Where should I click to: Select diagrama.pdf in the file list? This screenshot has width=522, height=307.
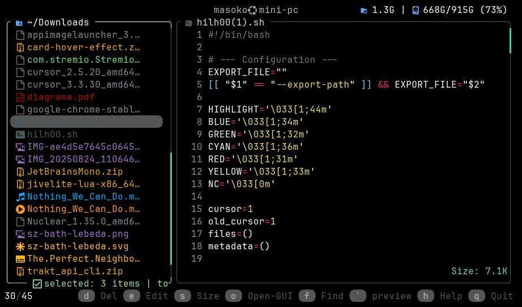(61, 97)
